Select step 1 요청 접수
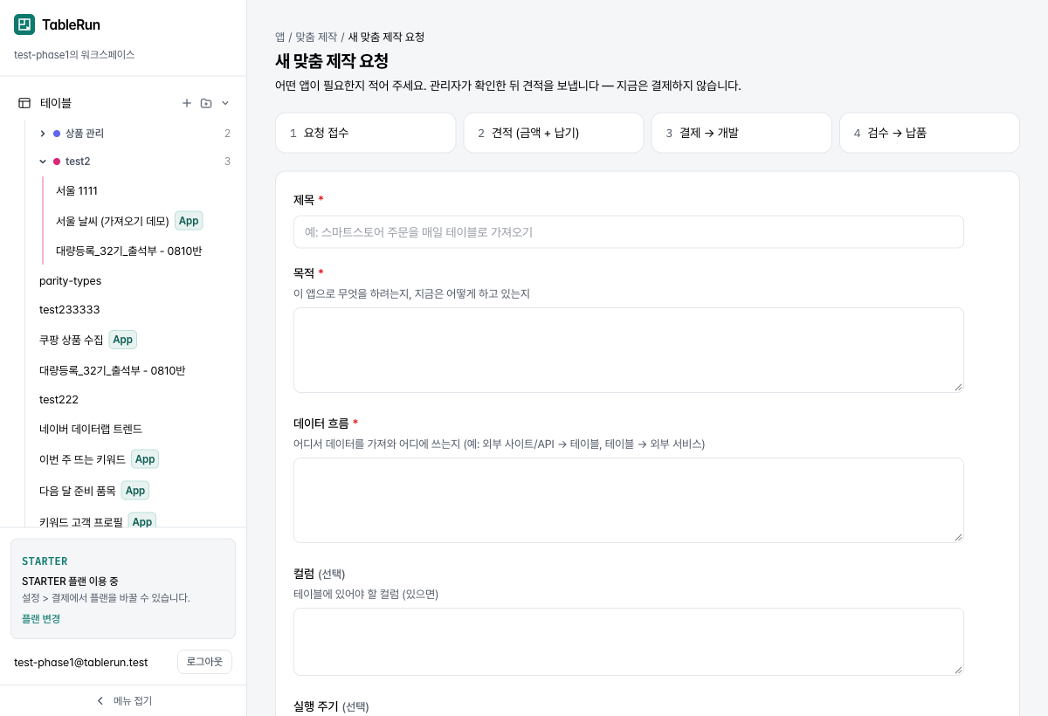This screenshot has width=1048, height=716. click(x=366, y=133)
